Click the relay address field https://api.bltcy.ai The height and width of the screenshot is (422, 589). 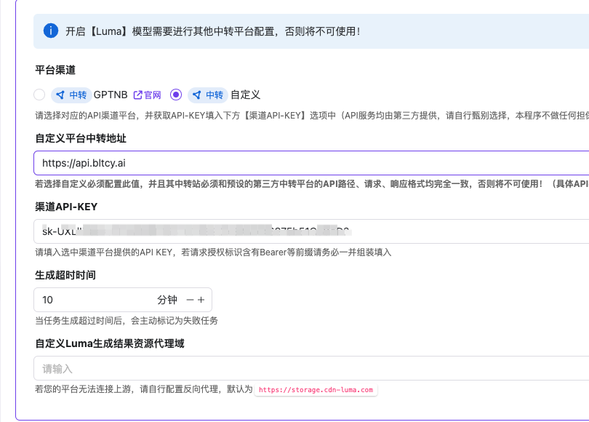[311, 163]
